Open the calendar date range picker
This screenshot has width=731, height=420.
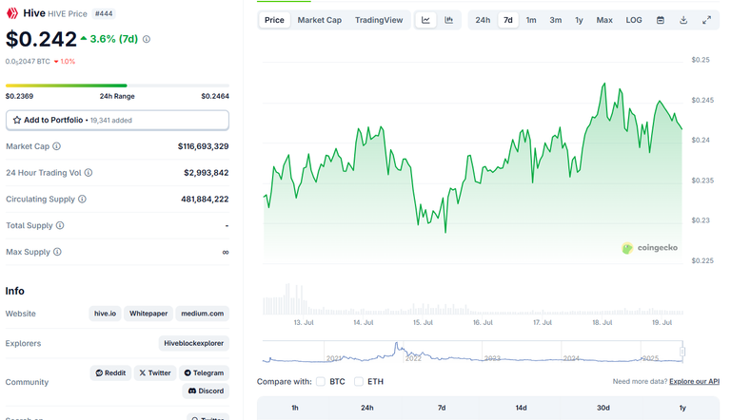661,20
